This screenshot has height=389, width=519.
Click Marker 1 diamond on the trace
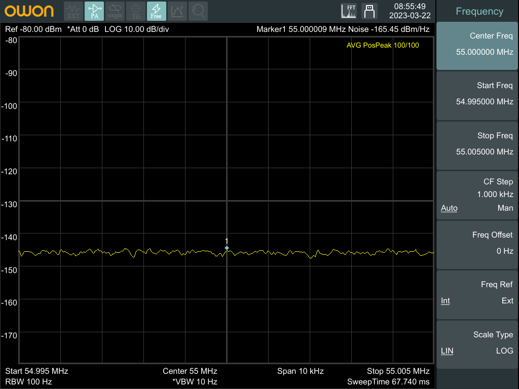tap(227, 248)
